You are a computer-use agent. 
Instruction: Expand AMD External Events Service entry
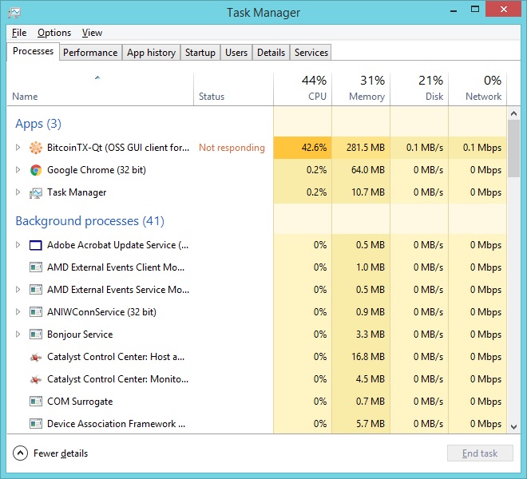coord(18,290)
